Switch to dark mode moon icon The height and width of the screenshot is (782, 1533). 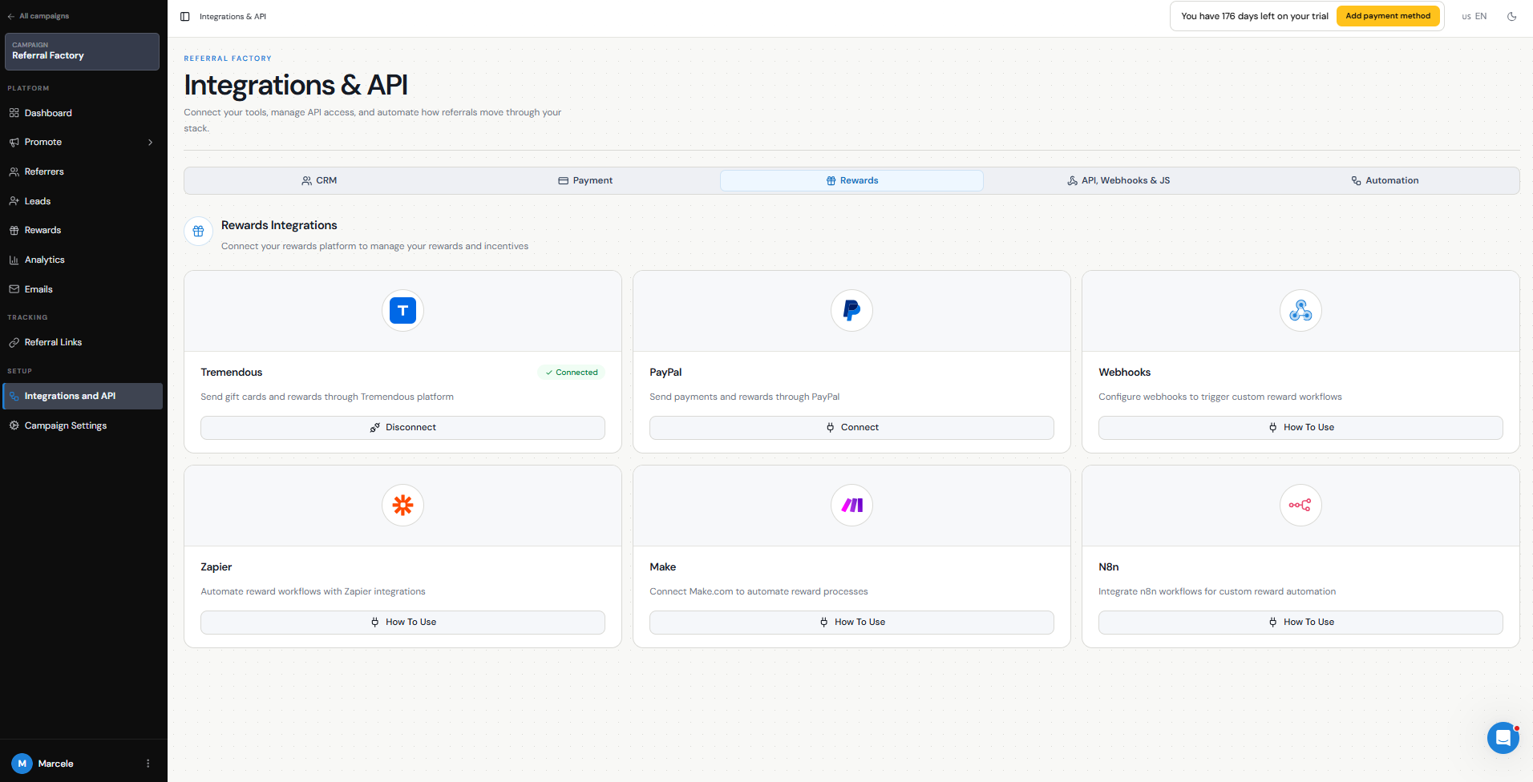pyautogui.click(x=1511, y=16)
